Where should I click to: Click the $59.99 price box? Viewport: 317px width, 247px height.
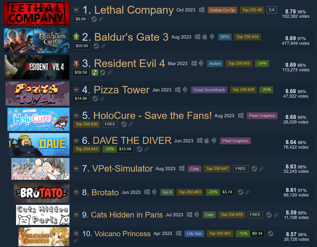(82, 46)
